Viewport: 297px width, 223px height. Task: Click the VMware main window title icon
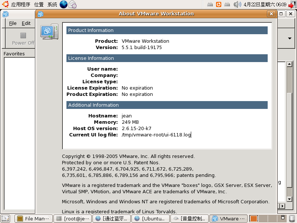6,14
